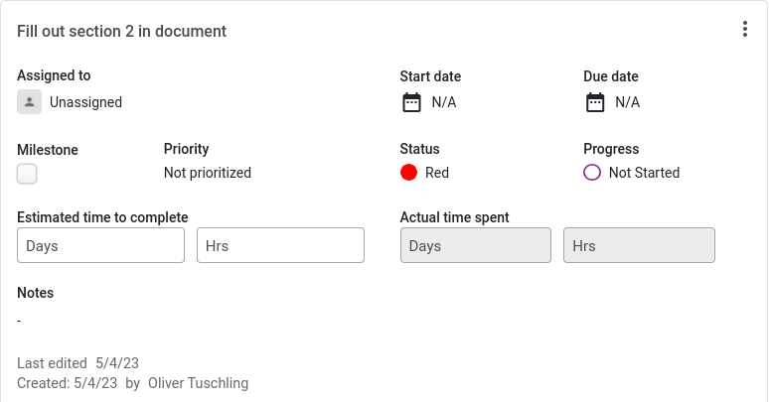Open the three-dot task options menu
Viewport: 769px width, 402px height.
pyautogui.click(x=744, y=30)
